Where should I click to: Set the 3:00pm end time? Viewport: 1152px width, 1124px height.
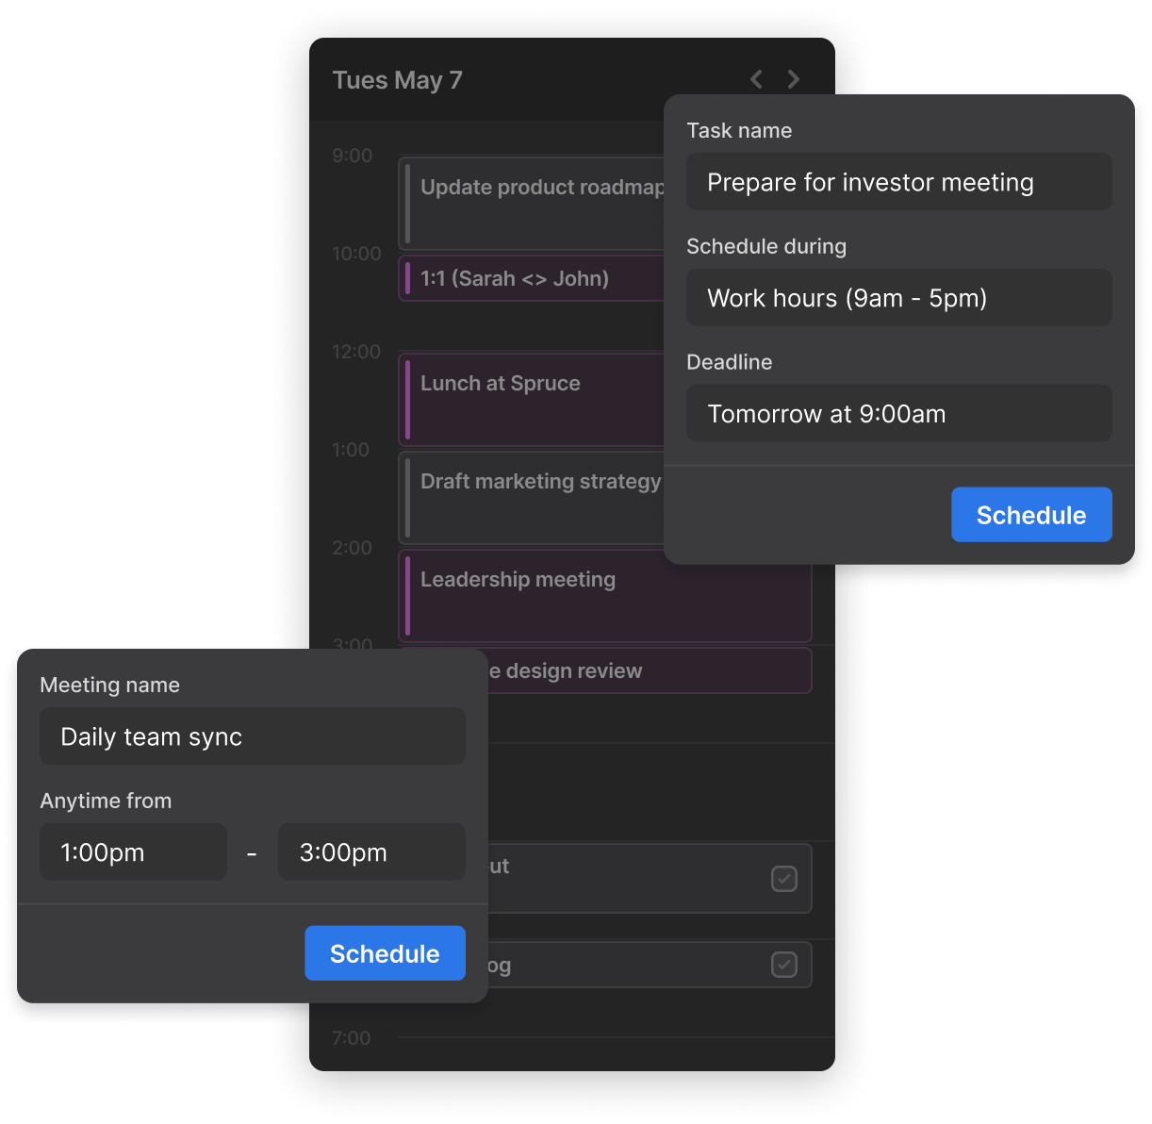371,851
